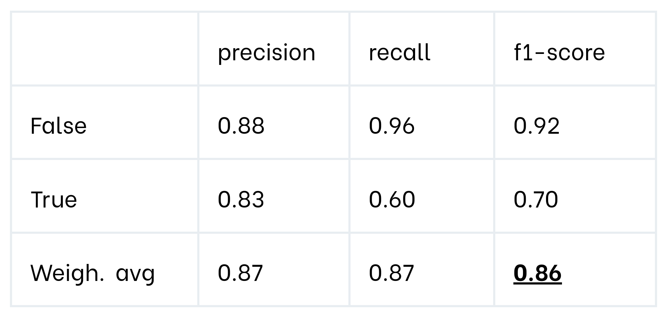Click the recall column header
667x315 pixels.
pos(399,52)
